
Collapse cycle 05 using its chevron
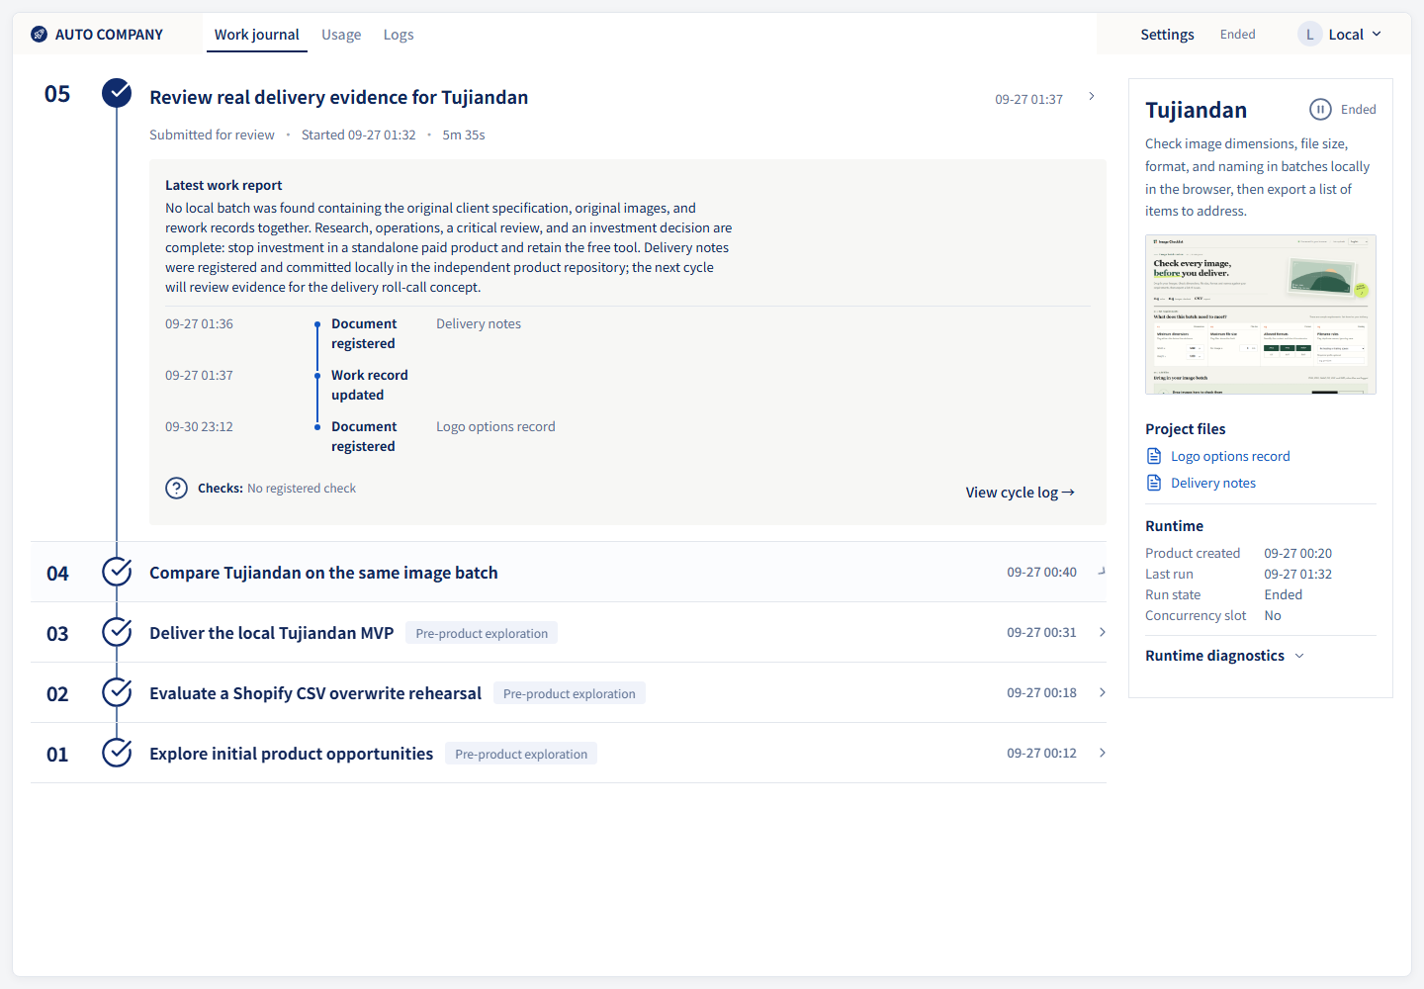[1092, 96]
